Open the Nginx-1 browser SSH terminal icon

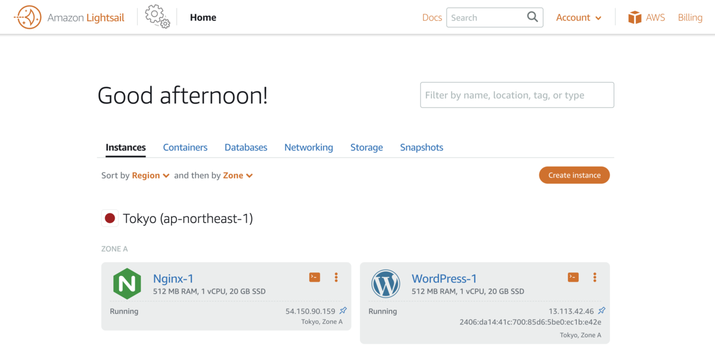[x=315, y=277]
